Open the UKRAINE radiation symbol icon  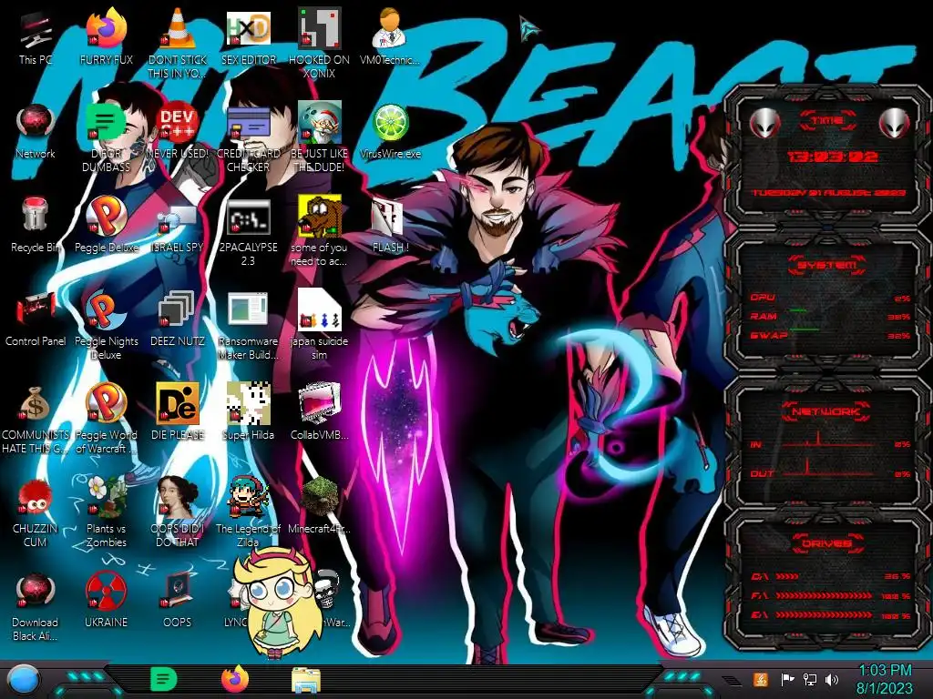point(107,591)
